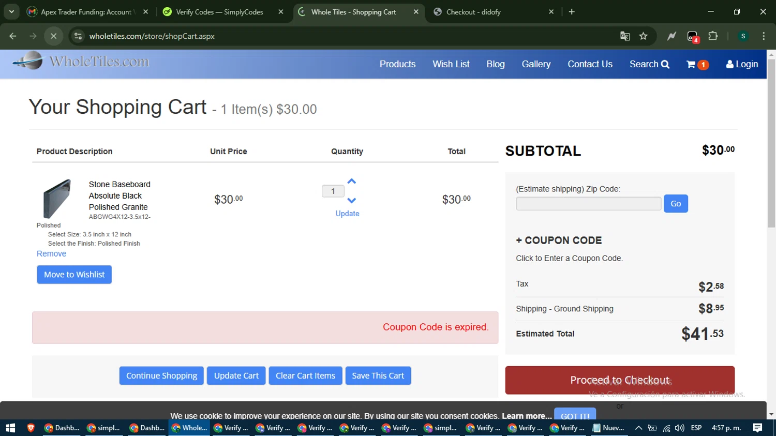
Task: Open a new browser tab
Action: click(x=572, y=12)
